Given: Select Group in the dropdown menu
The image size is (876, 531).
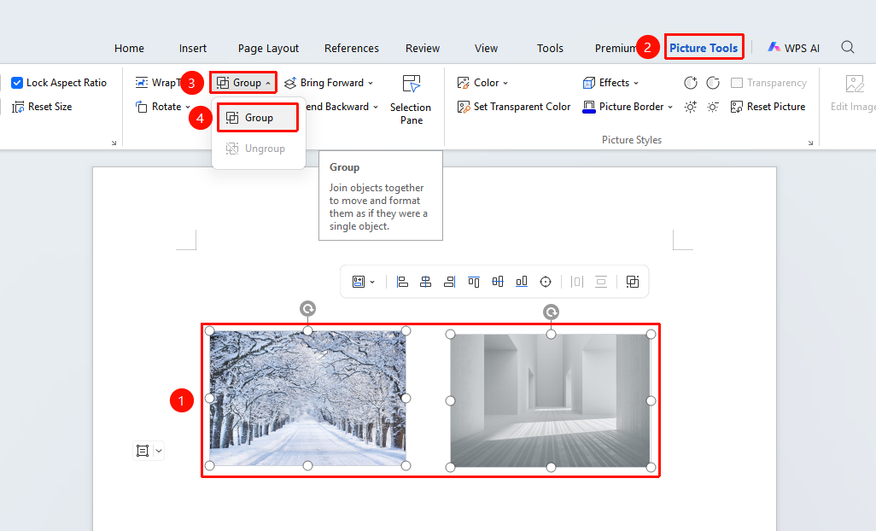Looking at the screenshot, I should [258, 118].
